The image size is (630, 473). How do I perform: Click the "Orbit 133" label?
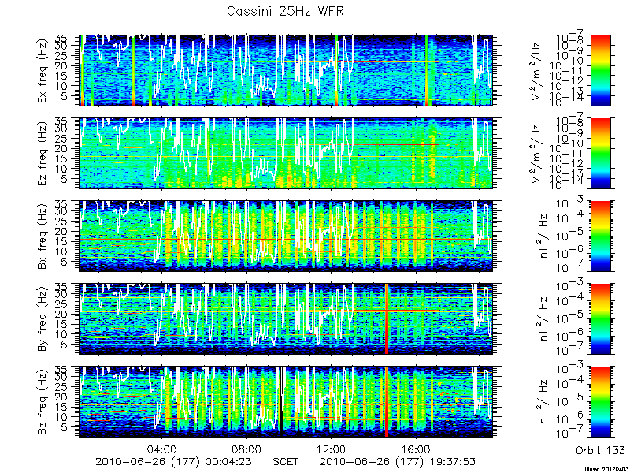pos(600,449)
